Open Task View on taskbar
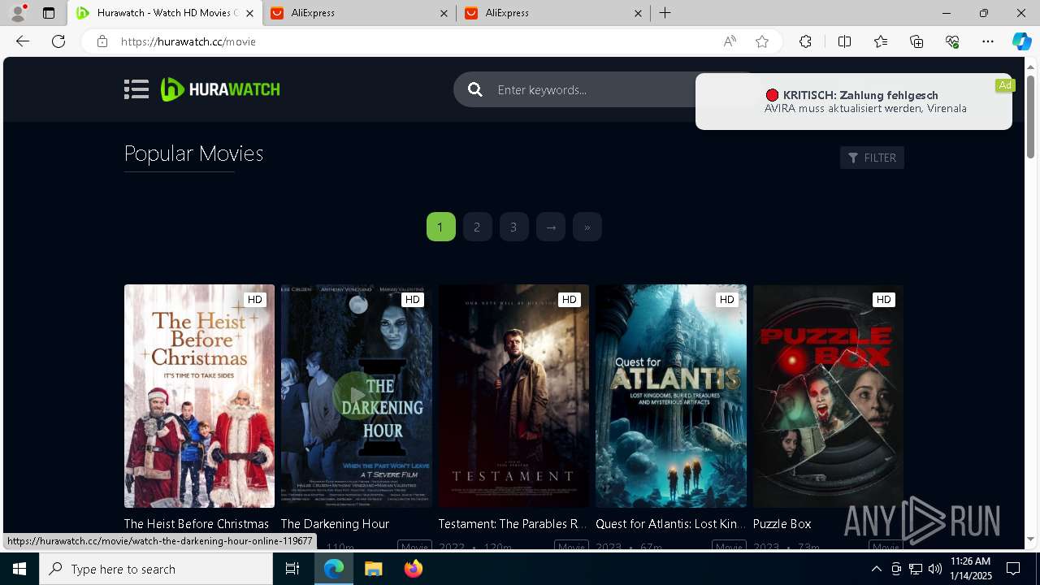This screenshot has height=585, width=1040. coord(292,569)
